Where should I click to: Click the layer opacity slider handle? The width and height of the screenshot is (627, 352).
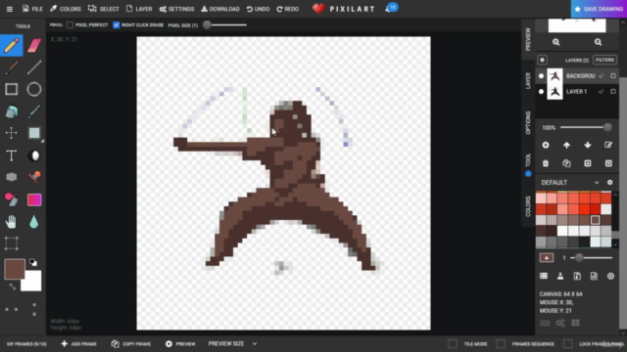tap(607, 128)
